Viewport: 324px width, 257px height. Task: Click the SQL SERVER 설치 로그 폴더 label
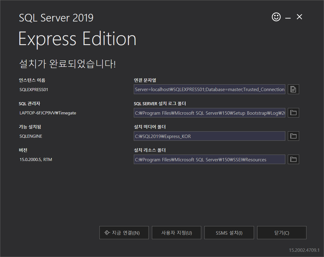pyautogui.click(x=160, y=103)
